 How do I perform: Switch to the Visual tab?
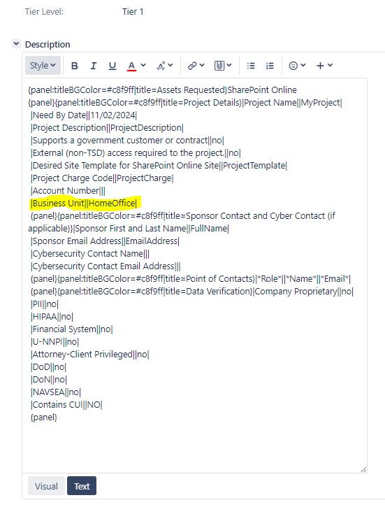(x=46, y=486)
